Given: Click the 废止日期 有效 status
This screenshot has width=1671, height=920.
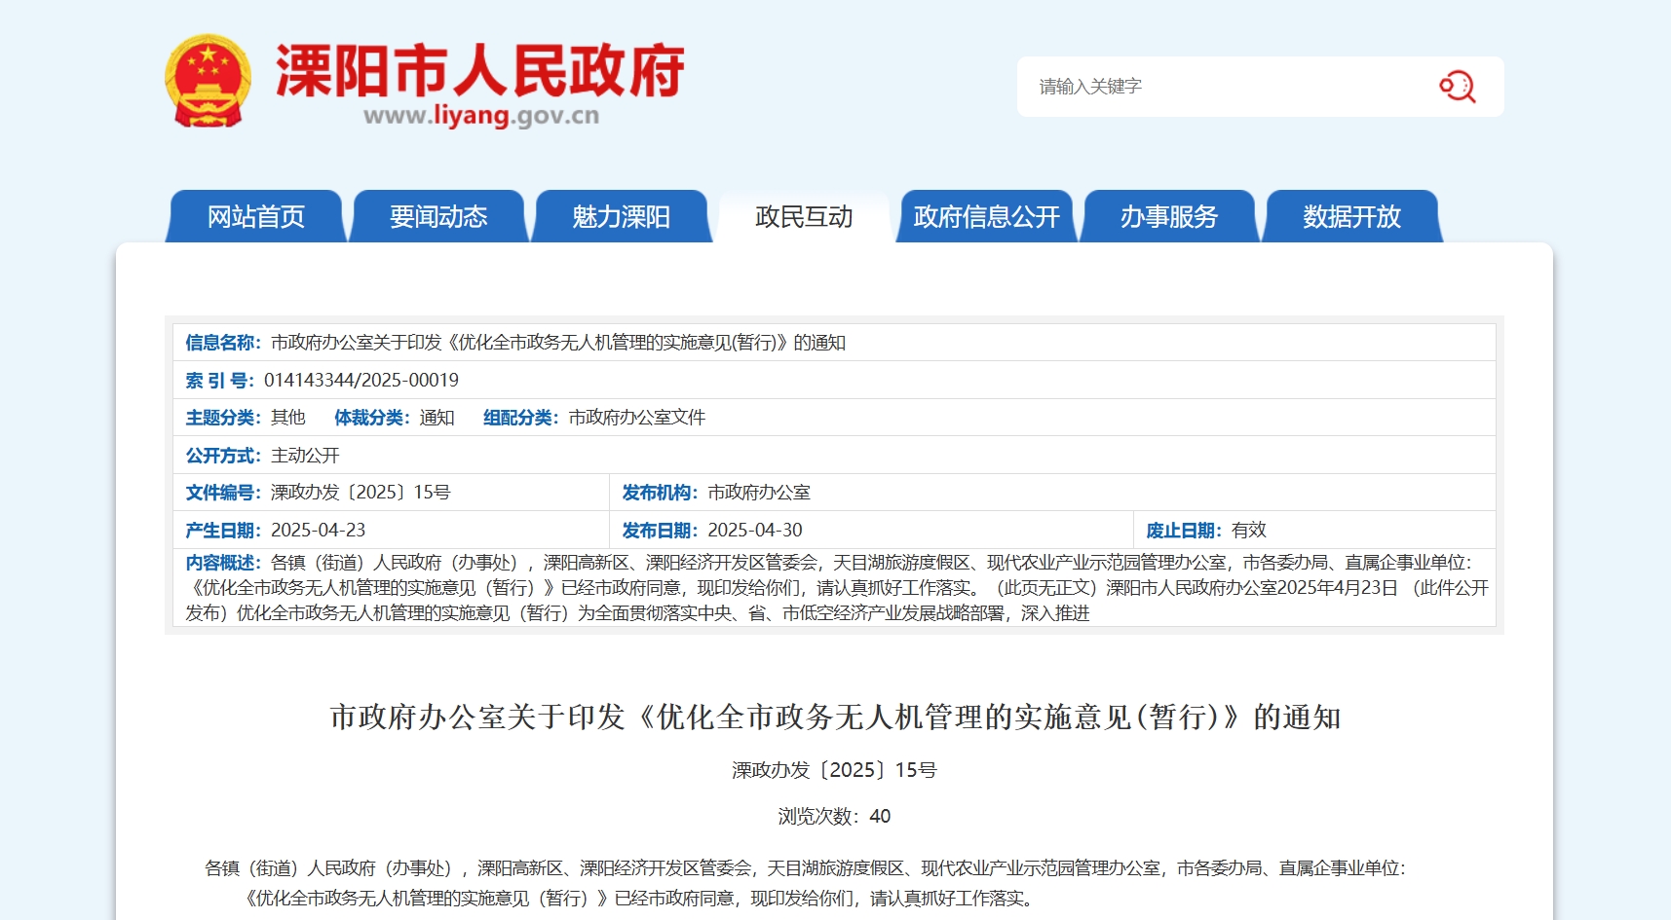Looking at the screenshot, I should tap(1248, 531).
